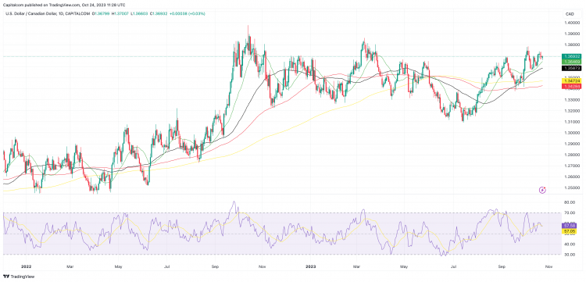Click the 70.00 RSI axis label
Screen dimensions: 586x282
click(569, 213)
